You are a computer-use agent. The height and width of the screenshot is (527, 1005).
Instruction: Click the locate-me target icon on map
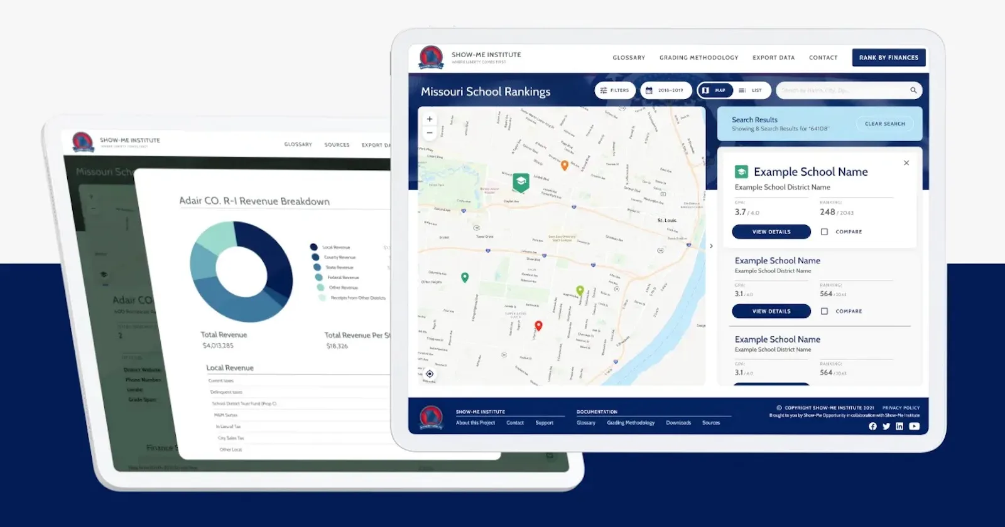(430, 374)
